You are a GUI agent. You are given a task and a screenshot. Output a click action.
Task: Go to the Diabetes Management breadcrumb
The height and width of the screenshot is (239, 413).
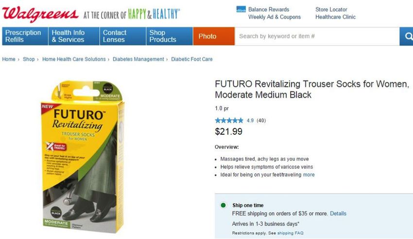click(138, 59)
